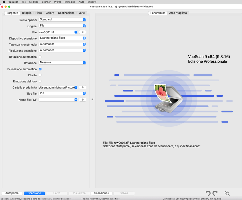
Task: Switch to the Filtro tab
Action: click(38, 13)
